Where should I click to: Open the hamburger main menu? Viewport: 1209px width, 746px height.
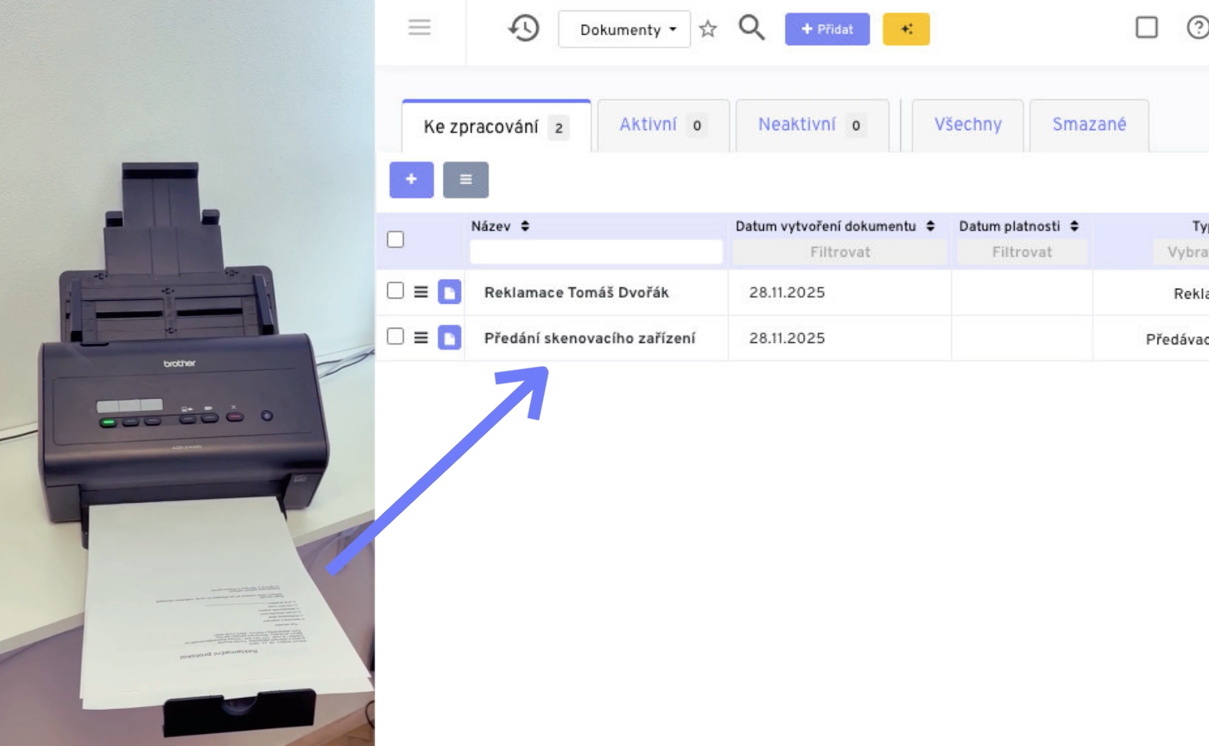coord(419,28)
